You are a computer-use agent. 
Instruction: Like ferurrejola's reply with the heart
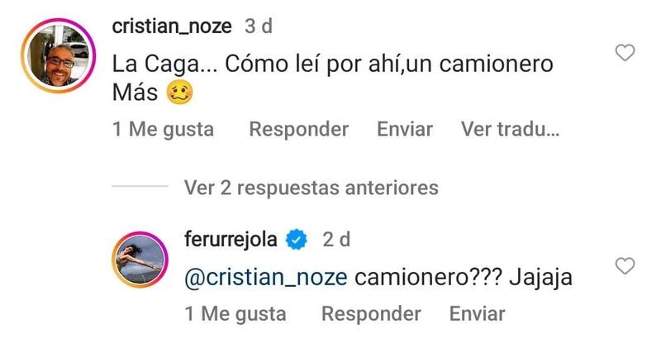(x=626, y=265)
